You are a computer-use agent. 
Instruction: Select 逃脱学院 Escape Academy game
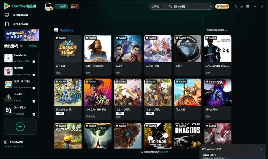pyautogui.click(x=20, y=71)
